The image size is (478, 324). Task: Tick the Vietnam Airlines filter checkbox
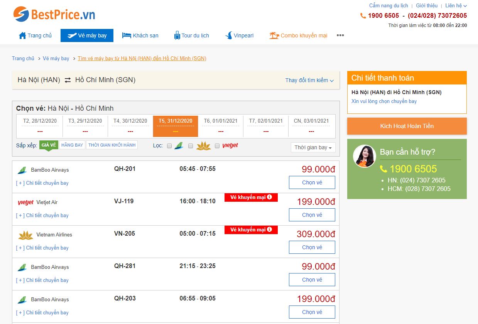pyautogui.click(x=191, y=146)
